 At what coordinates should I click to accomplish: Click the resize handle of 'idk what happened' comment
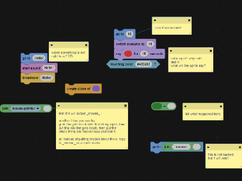tap(222, 119)
